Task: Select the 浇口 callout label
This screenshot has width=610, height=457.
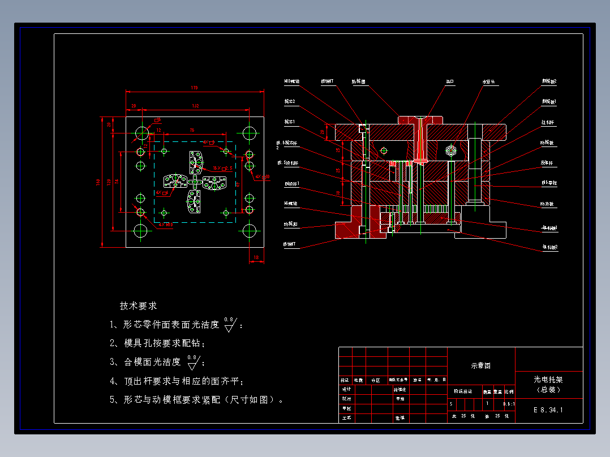Action: 450,81
